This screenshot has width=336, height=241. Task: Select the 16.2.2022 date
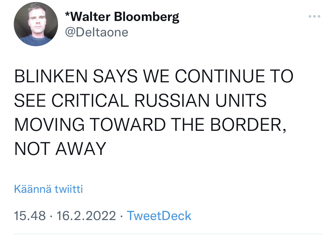pos(86,215)
